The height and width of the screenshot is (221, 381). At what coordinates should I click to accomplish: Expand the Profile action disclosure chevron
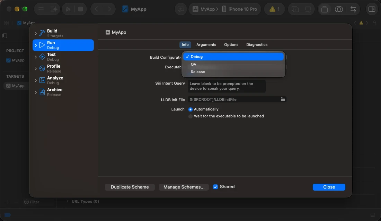point(36,69)
